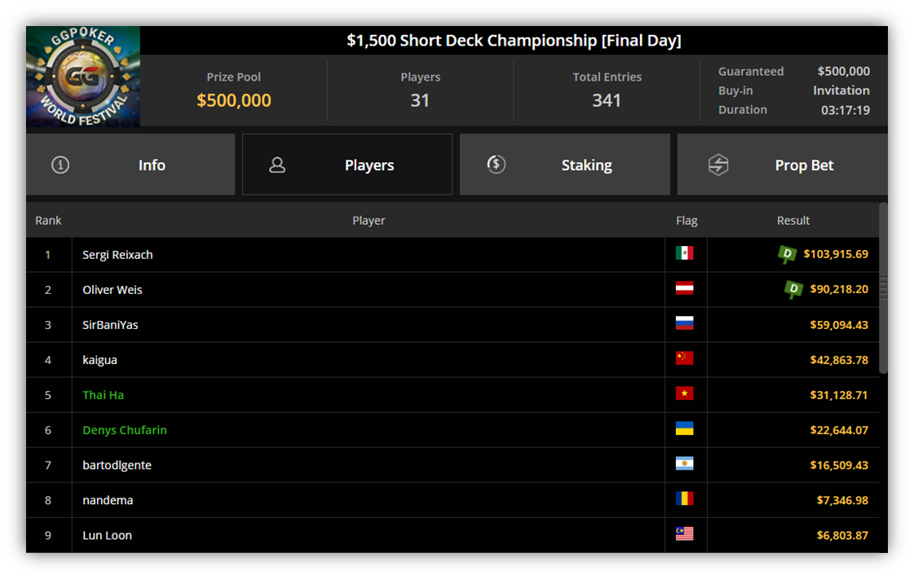914x579 pixels.
Task: Select player Denys Chufarin
Action: pyautogui.click(x=125, y=430)
